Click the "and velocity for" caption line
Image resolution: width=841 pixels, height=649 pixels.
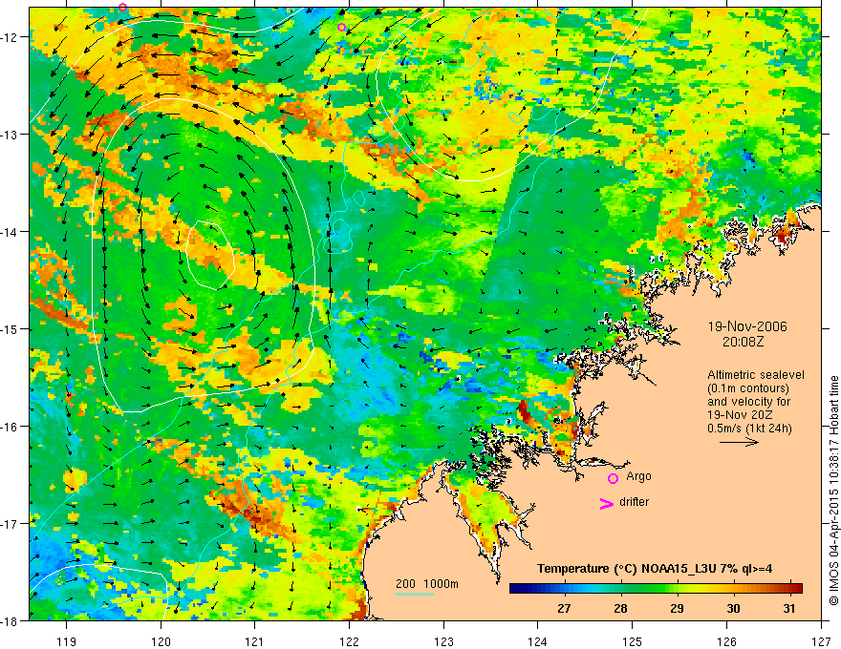[x=748, y=402]
